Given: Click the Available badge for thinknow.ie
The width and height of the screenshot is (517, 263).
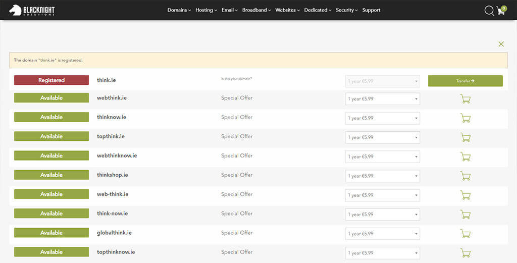Looking at the screenshot, I should point(51,117).
